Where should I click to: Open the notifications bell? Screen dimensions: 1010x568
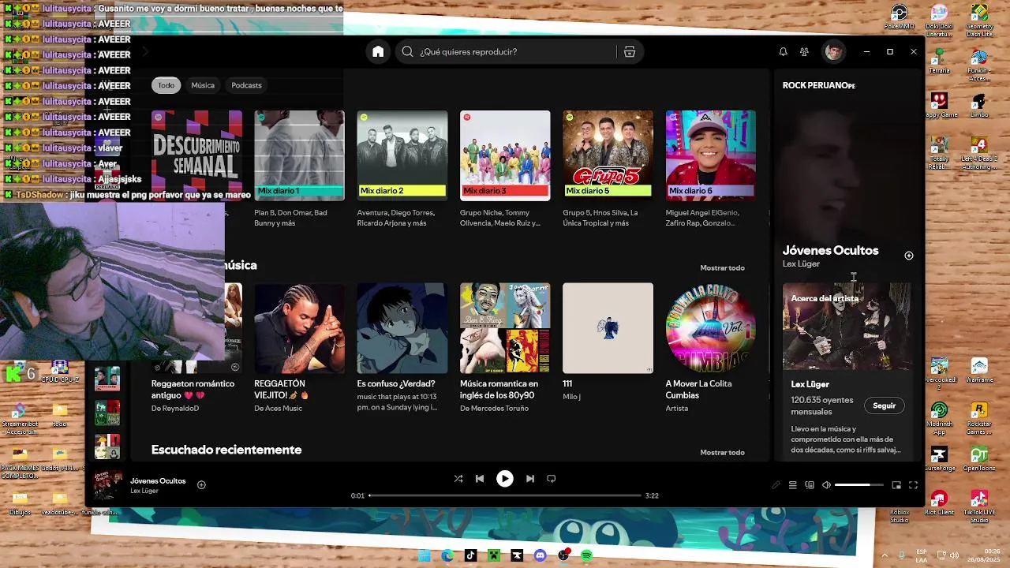click(783, 51)
